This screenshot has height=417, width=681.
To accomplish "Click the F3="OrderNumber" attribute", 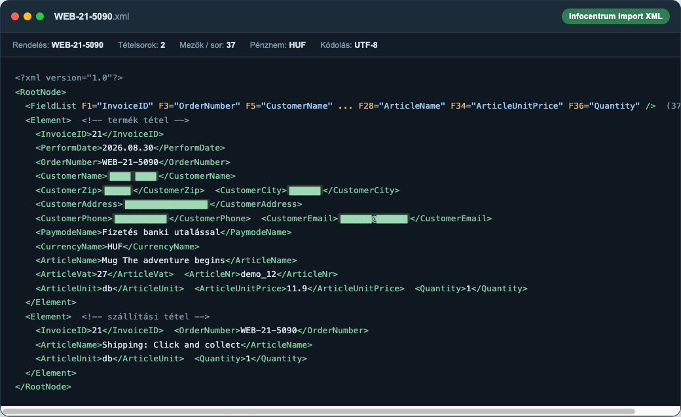I will tap(199, 106).
